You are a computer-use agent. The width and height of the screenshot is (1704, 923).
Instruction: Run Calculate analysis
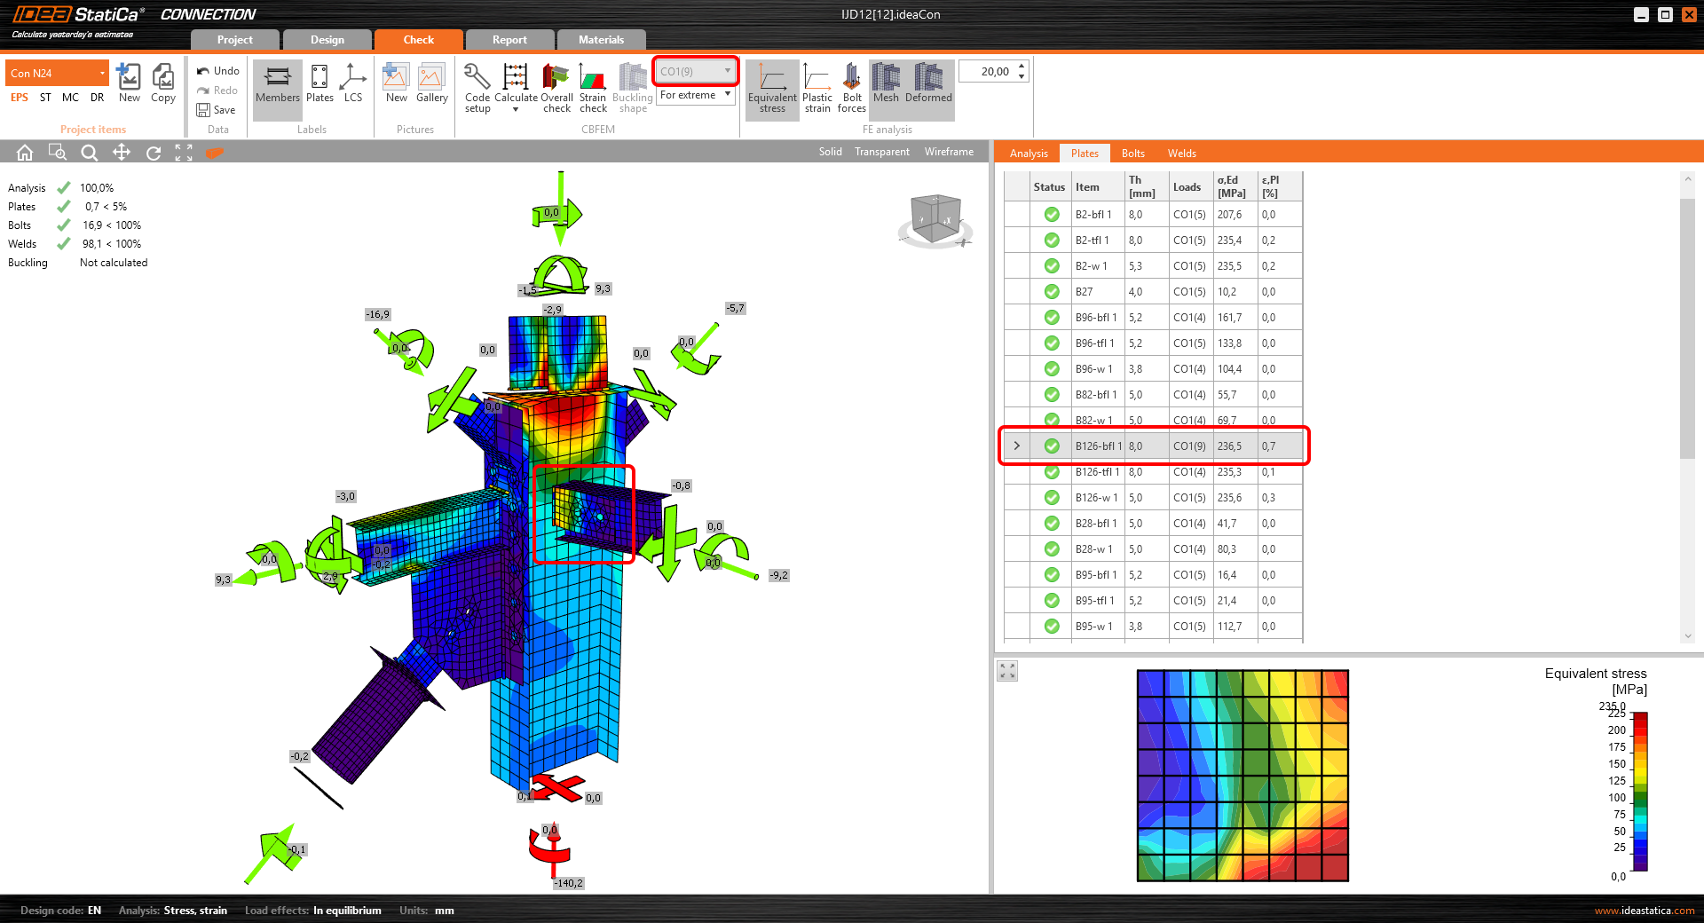(x=516, y=83)
